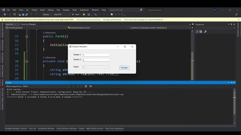Screen dimensions: 241x135
Task: Open the Output panel window options dropdown
Action: coord(229,82)
